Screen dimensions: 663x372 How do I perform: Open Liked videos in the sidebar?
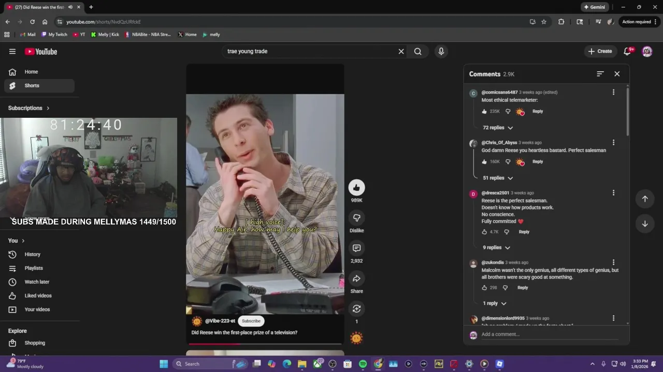click(x=39, y=296)
